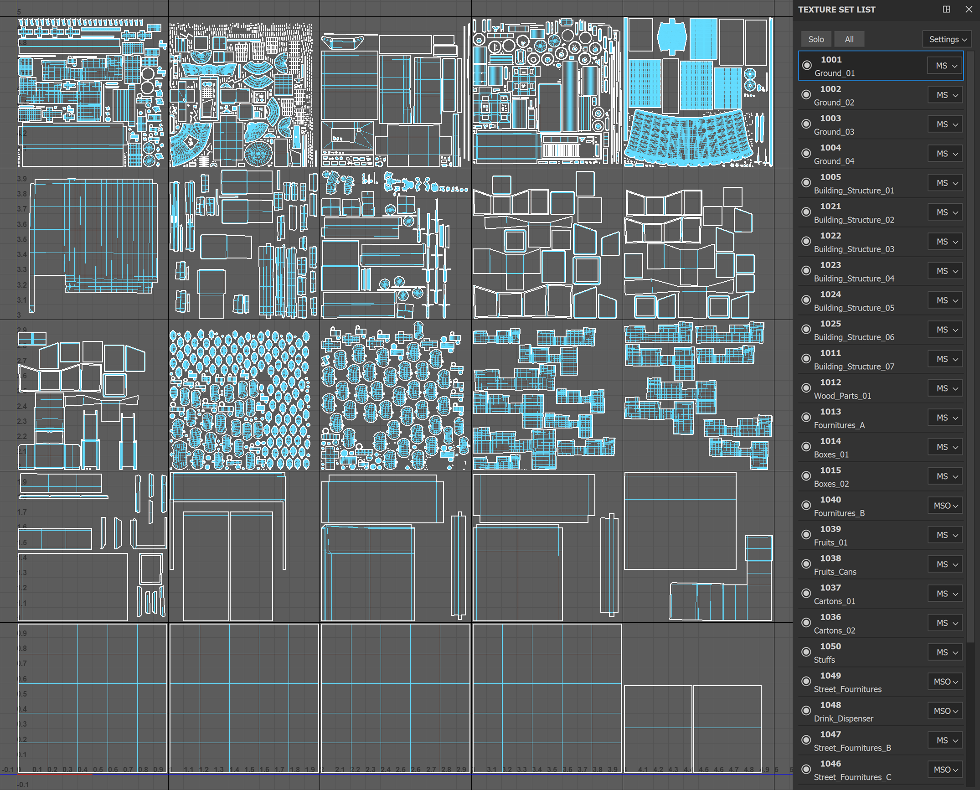The image size is (980, 790).
Task: Click the panel dock/undock icon
Action: click(946, 10)
